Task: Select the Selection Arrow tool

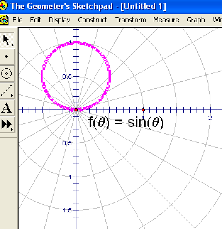Action: point(7,41)
